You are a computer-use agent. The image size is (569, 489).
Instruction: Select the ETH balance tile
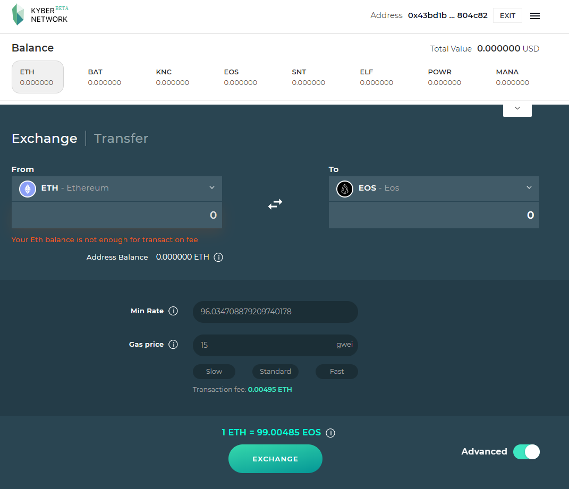tap(38, 77)
